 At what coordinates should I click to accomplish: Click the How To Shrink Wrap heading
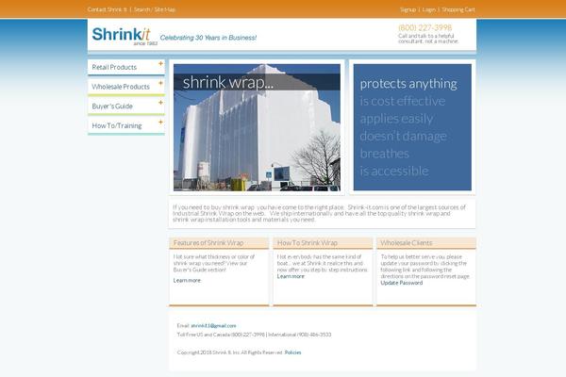(x=308, y=243)
